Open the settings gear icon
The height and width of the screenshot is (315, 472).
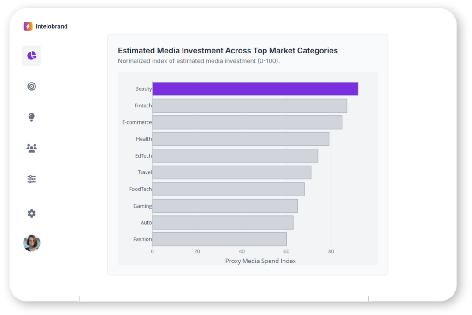pos(31,214)
